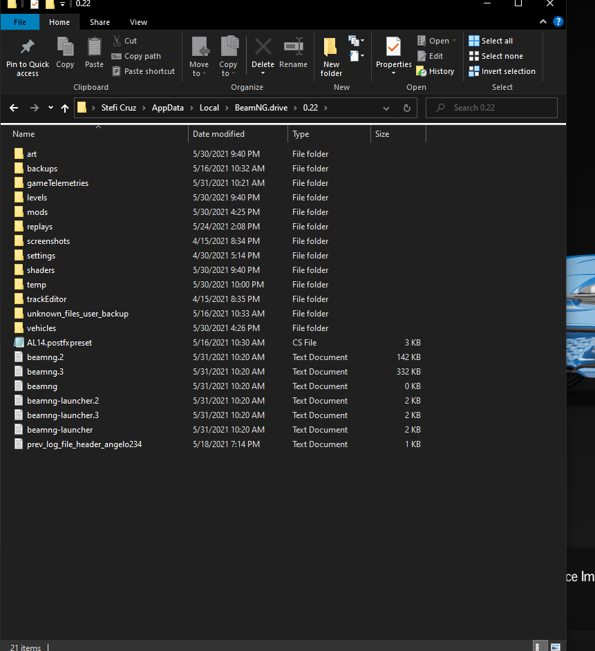Open Quick Access Toolbar customize dropdown
Screen dimensions: 595x651
tap(62, 4)
